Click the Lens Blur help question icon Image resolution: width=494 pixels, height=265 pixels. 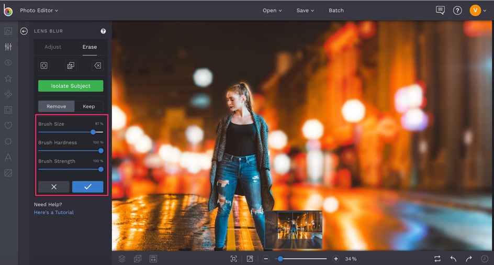coord(103,31)
